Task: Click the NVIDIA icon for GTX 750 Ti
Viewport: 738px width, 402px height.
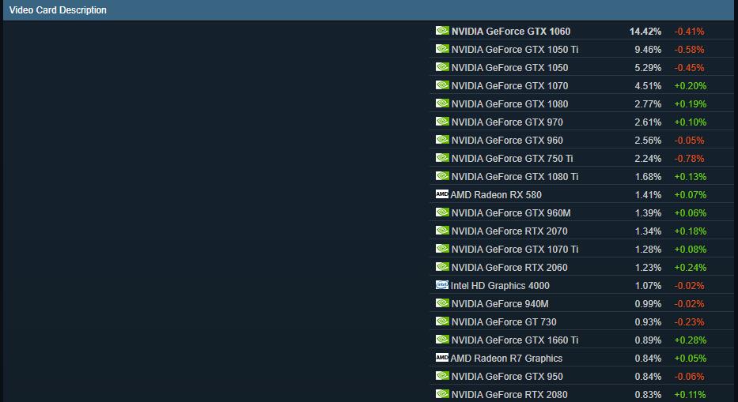Action: 442,157
